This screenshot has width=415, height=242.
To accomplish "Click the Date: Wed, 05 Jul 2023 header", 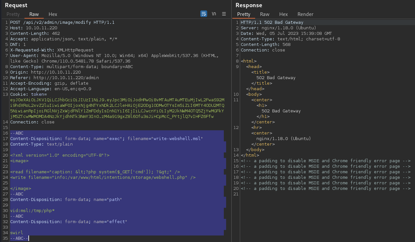I will click(286, 34).
